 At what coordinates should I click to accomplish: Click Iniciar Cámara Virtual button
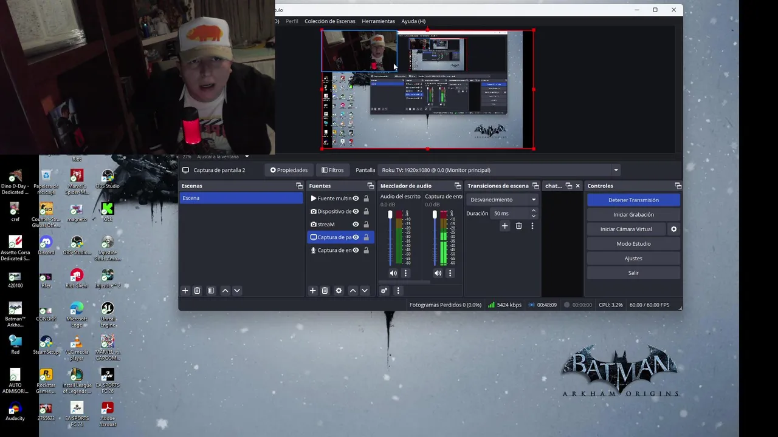coord(626,229)
